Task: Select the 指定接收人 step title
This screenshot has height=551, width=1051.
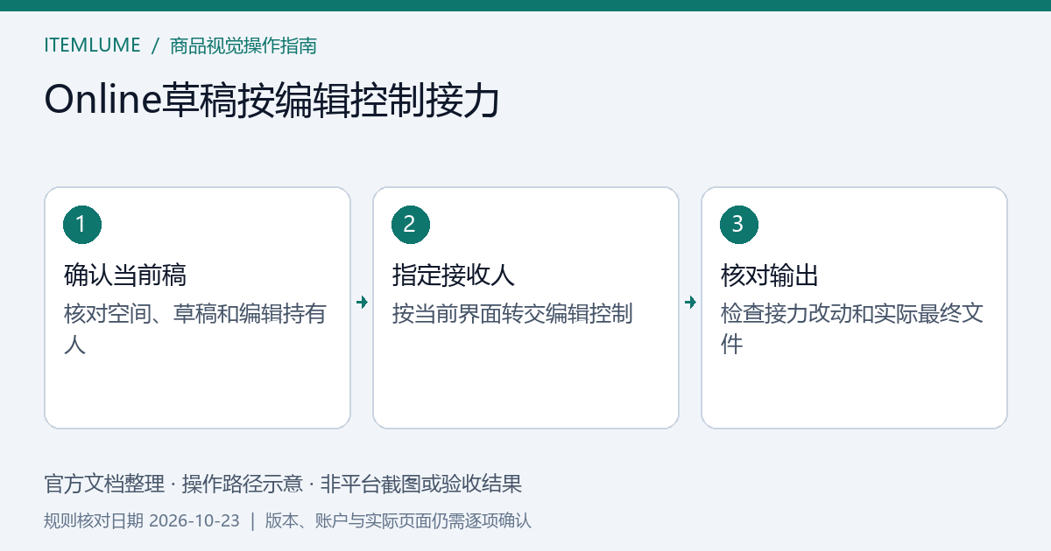Action: 454,275
